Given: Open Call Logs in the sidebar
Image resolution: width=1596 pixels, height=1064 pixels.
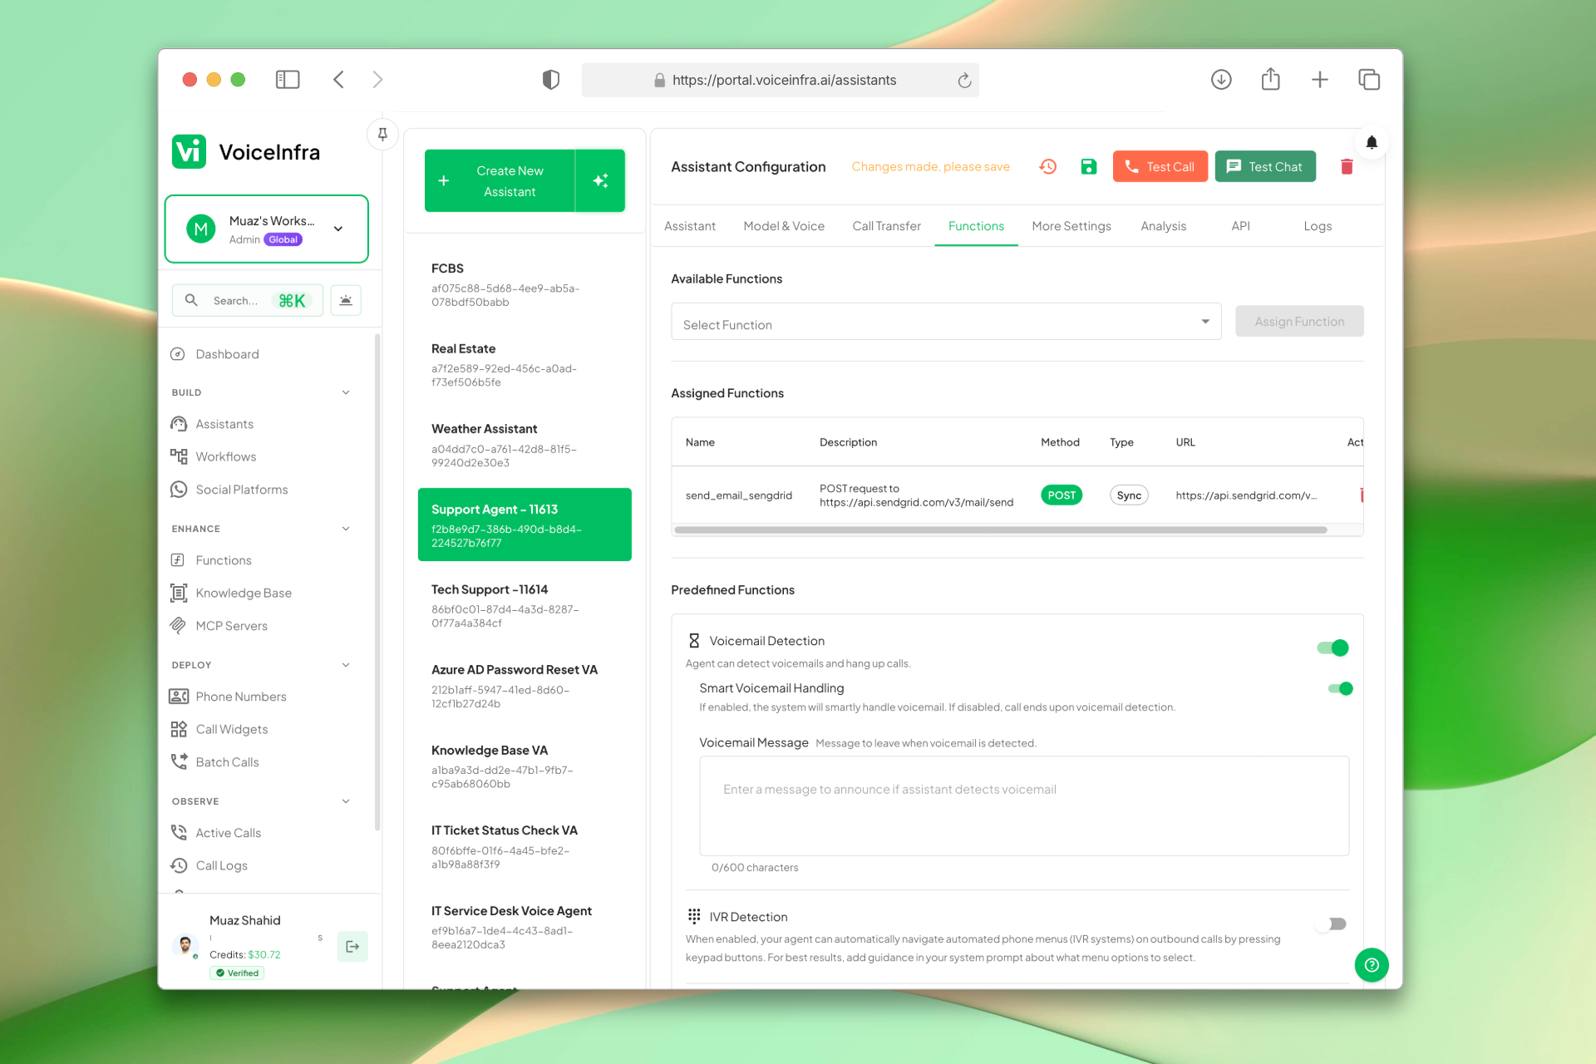Looking at the screenshot, I should click(221, 865).
